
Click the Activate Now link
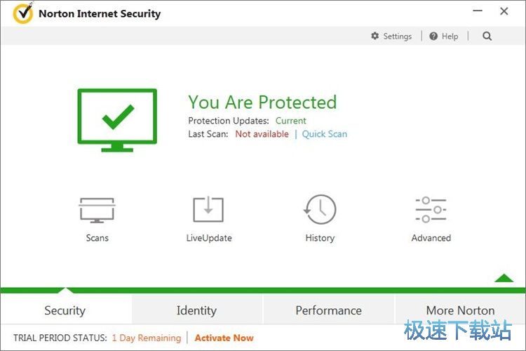click(224, 338)
